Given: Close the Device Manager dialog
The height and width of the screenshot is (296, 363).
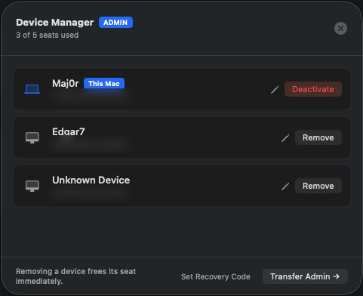Looking at the screenshot, I should tap(340, 28).
